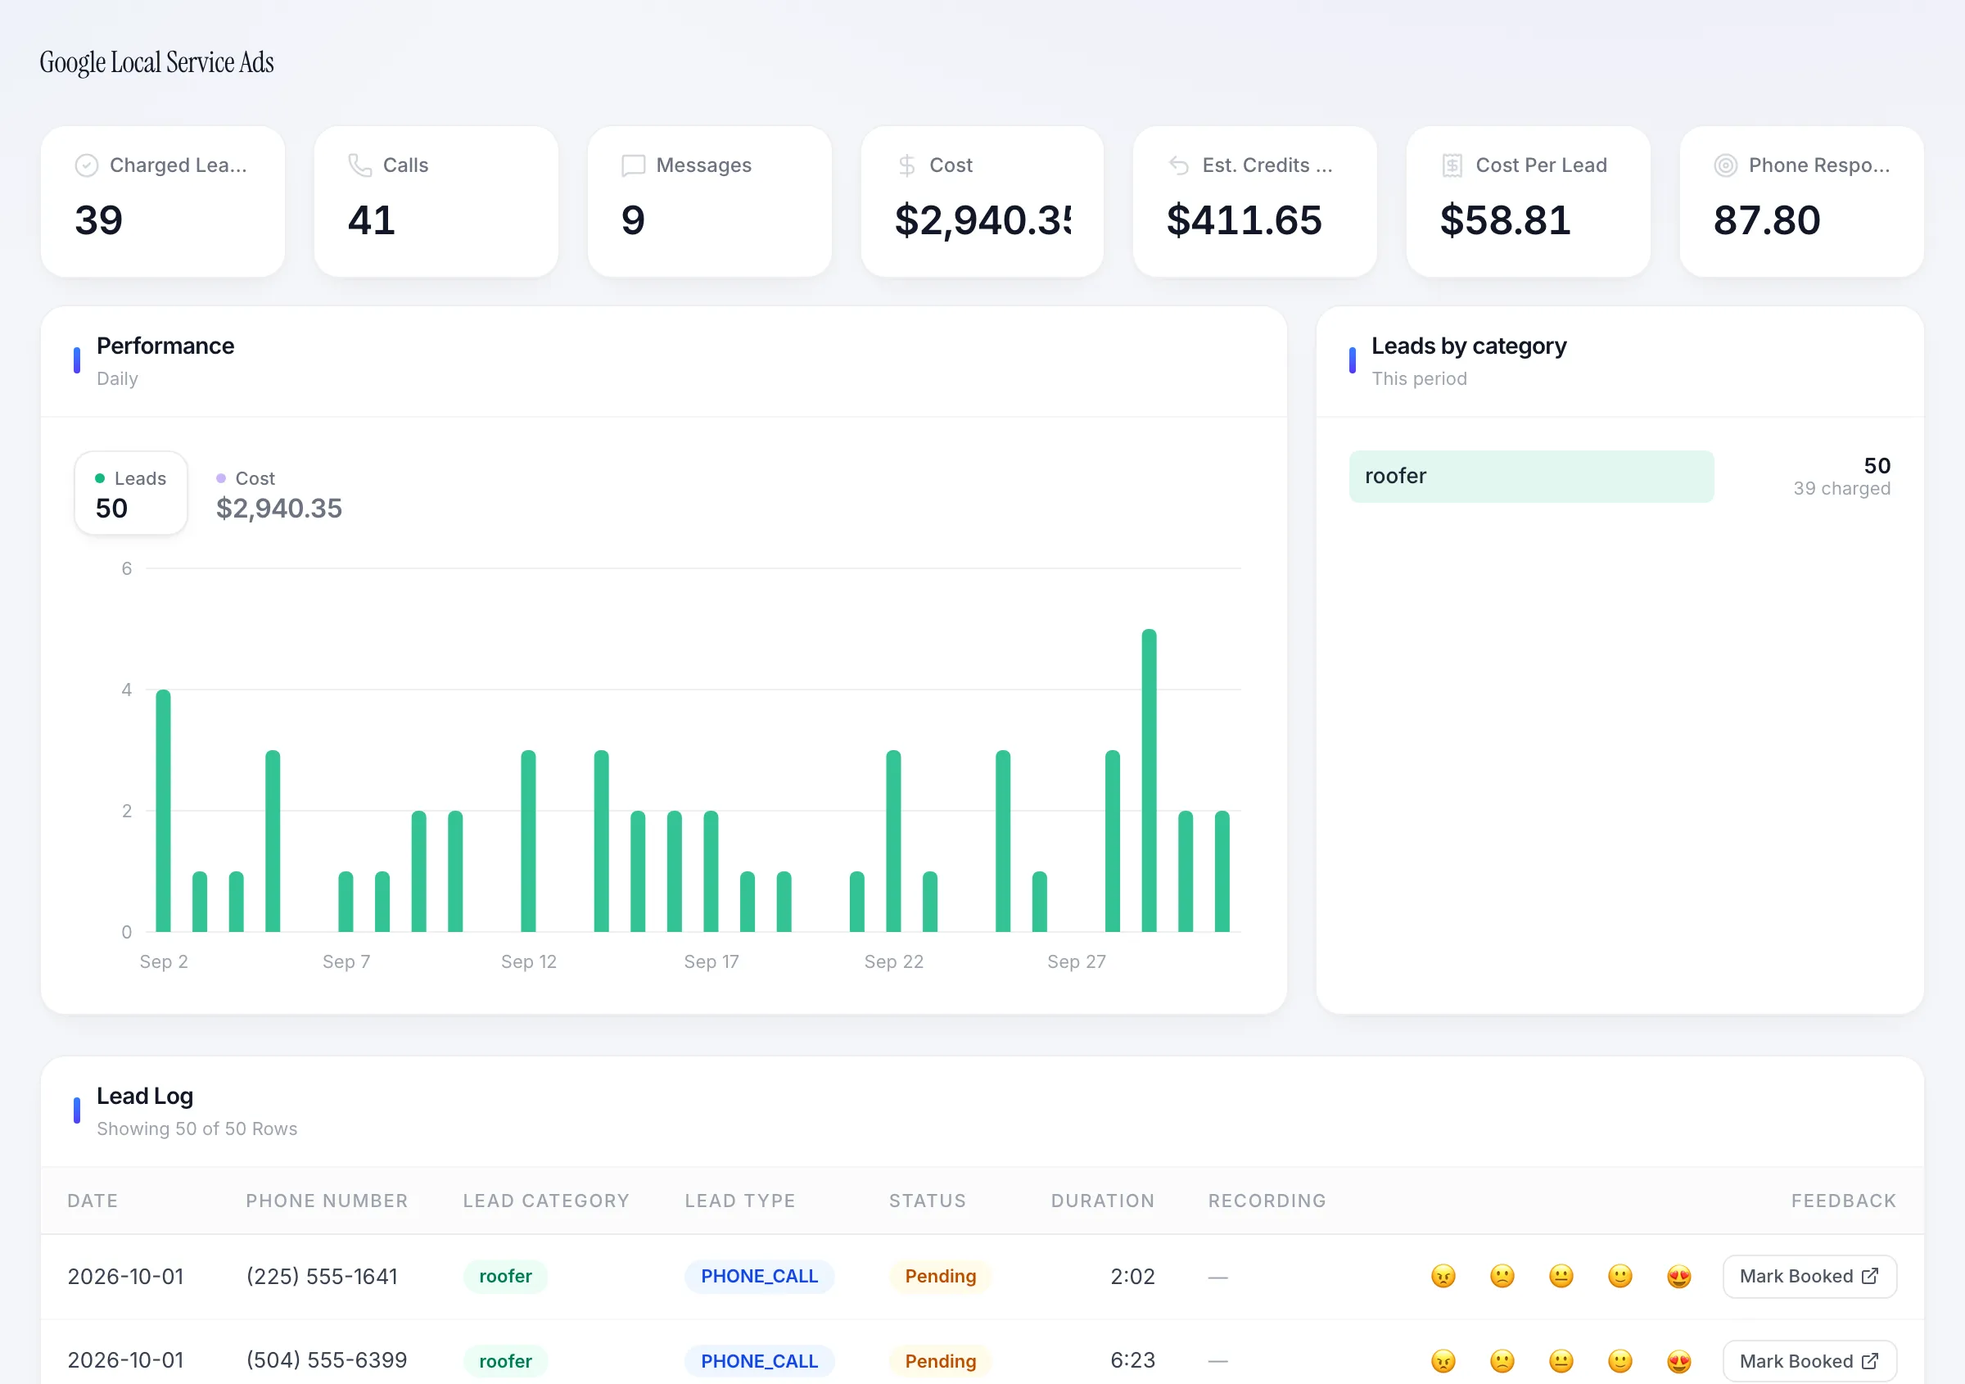This screenshot has width=1965, height=1384.
Task: Click phone number (504) 555-6399
Action: coord(326,1360)
